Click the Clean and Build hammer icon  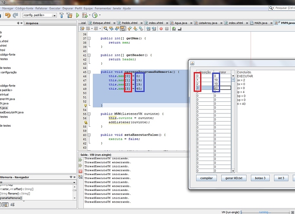click(x=69, y=15)
